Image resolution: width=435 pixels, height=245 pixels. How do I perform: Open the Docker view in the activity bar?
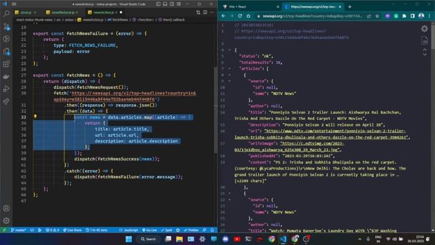tap(6, 76)
